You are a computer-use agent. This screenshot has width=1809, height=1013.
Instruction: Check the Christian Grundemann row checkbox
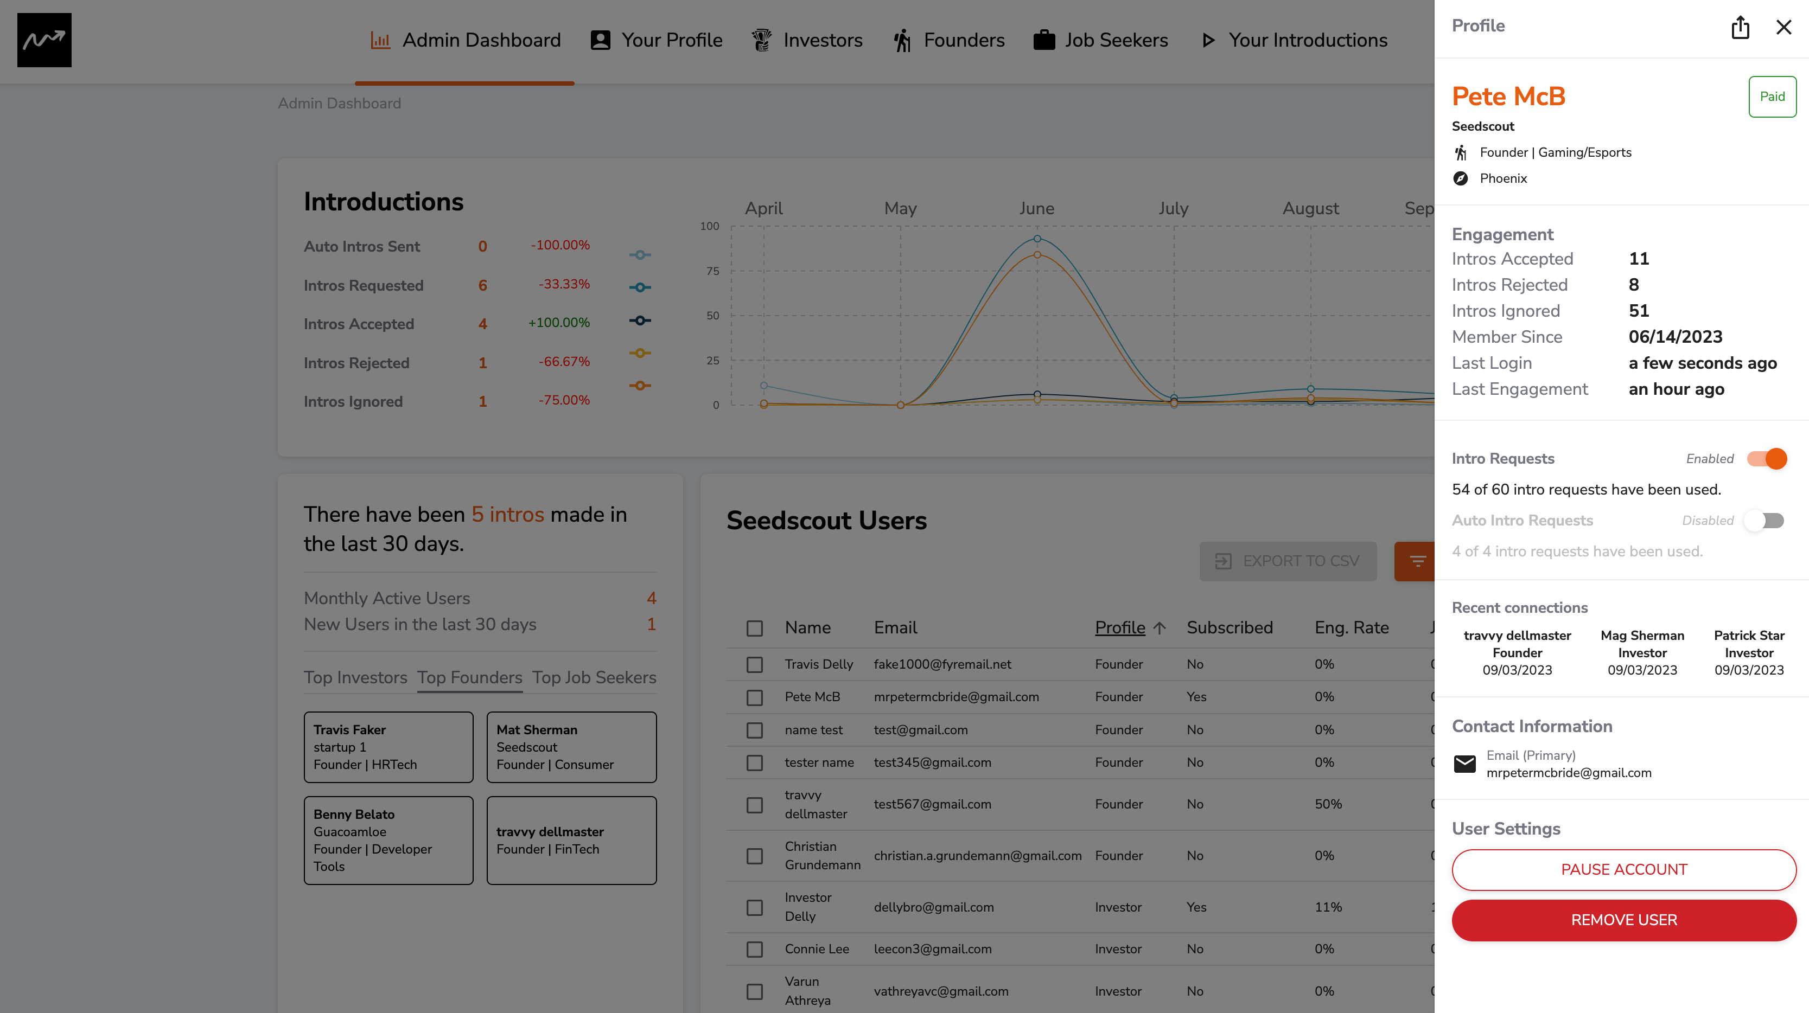pyautogui.click(x=755, y=856)
